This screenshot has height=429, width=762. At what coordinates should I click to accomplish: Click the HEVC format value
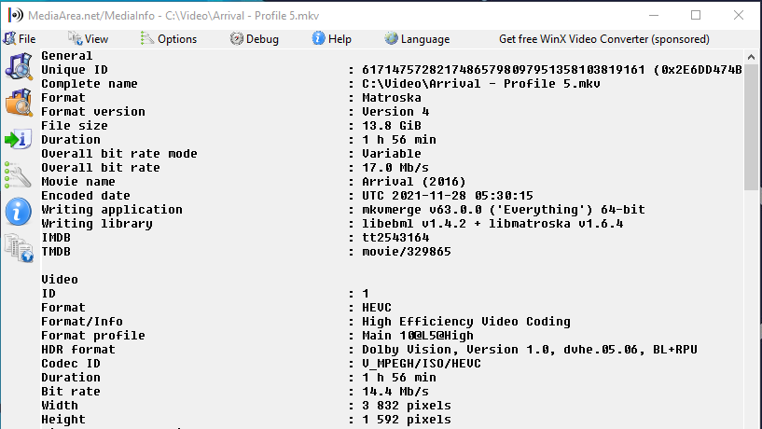pos(377,308)
